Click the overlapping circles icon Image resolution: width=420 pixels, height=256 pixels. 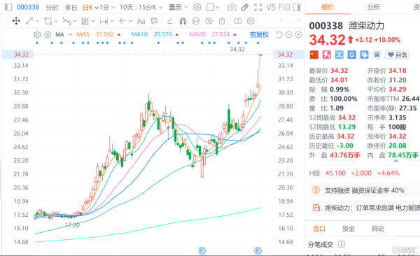237,21
